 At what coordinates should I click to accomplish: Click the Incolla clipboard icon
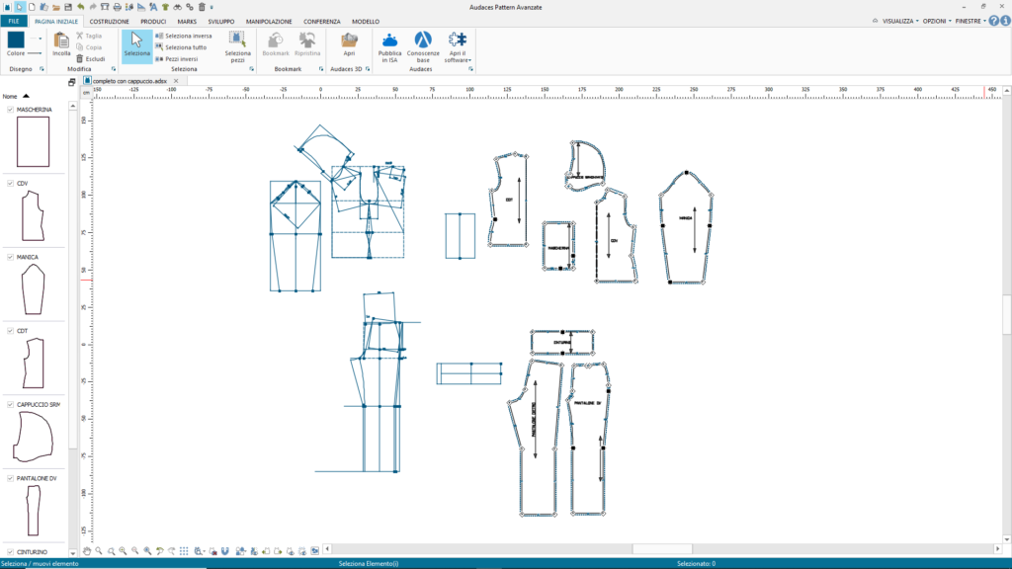tap(61, 41)
